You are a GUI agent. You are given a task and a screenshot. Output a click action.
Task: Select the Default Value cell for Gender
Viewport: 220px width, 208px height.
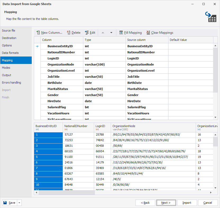click(x=191, y=95)
